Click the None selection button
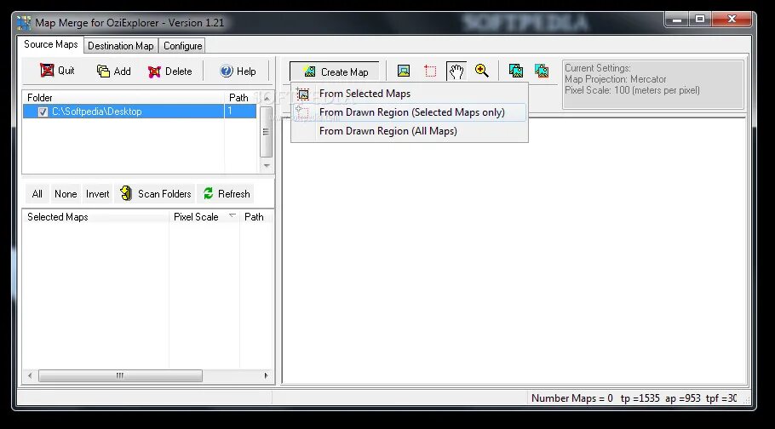Screen dimensions: 775x429 tap(66, 194)
